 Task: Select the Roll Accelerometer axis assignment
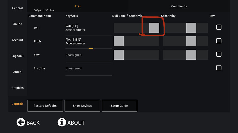point(89,28)
